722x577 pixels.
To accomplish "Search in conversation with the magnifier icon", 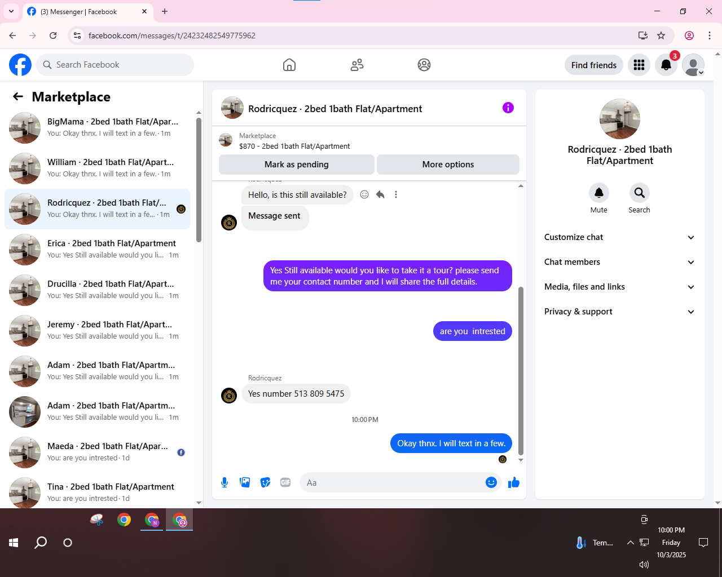I will coord(640,193).
